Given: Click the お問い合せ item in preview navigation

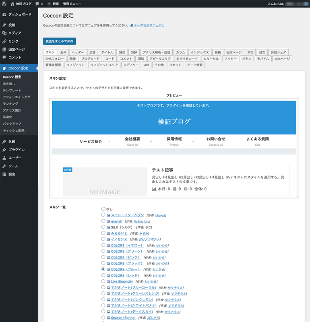Looking at the screenshot, I should pyautogui.click(x=216, y=142).
